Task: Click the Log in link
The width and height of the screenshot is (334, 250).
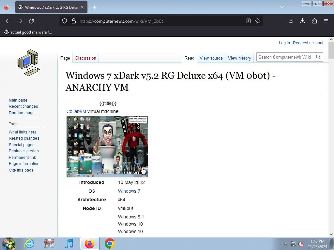Action: click(284, 43)
